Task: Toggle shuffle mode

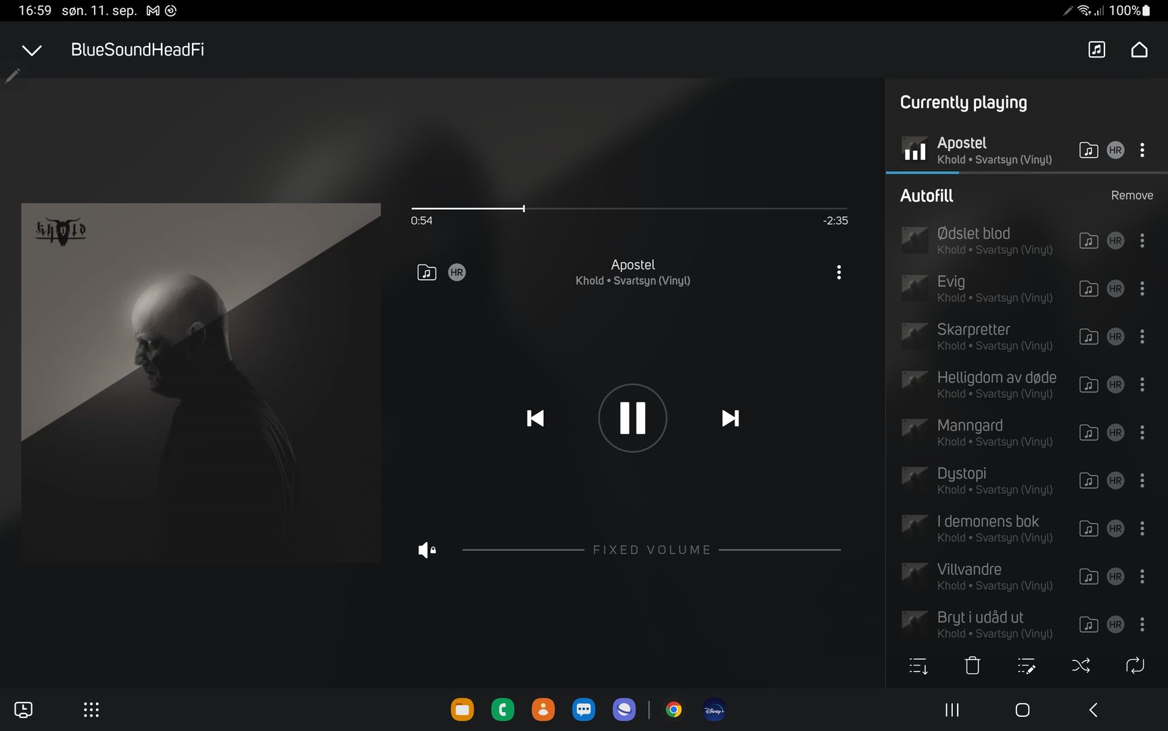Action: 1081,666
